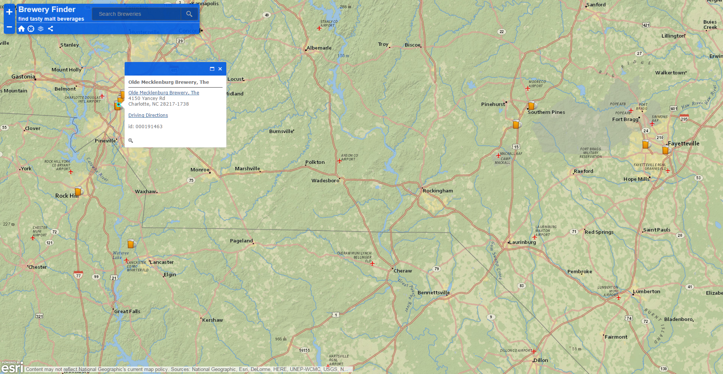The width and height of the screenshot is (723, 374).
Task: Zoom in on the map
Action: pos(9,12)
